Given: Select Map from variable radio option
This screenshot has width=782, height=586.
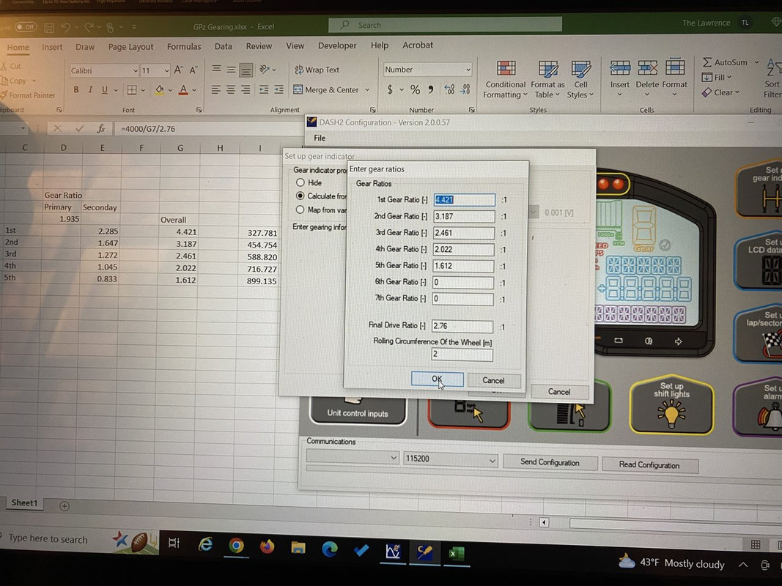Looking at the screenshot, I should (x=300, y=209).
